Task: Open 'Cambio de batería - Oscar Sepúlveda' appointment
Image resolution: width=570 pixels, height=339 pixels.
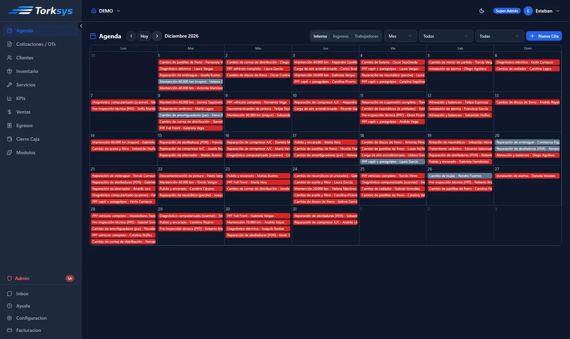Action: [x=393, y=62]
